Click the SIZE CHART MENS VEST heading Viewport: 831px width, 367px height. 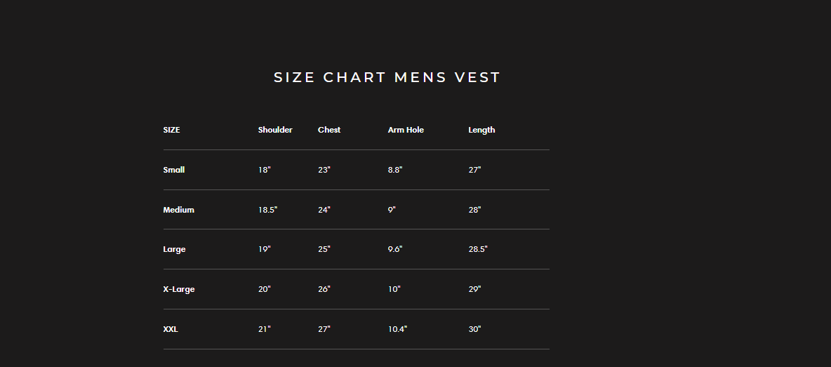click(387, 77)
